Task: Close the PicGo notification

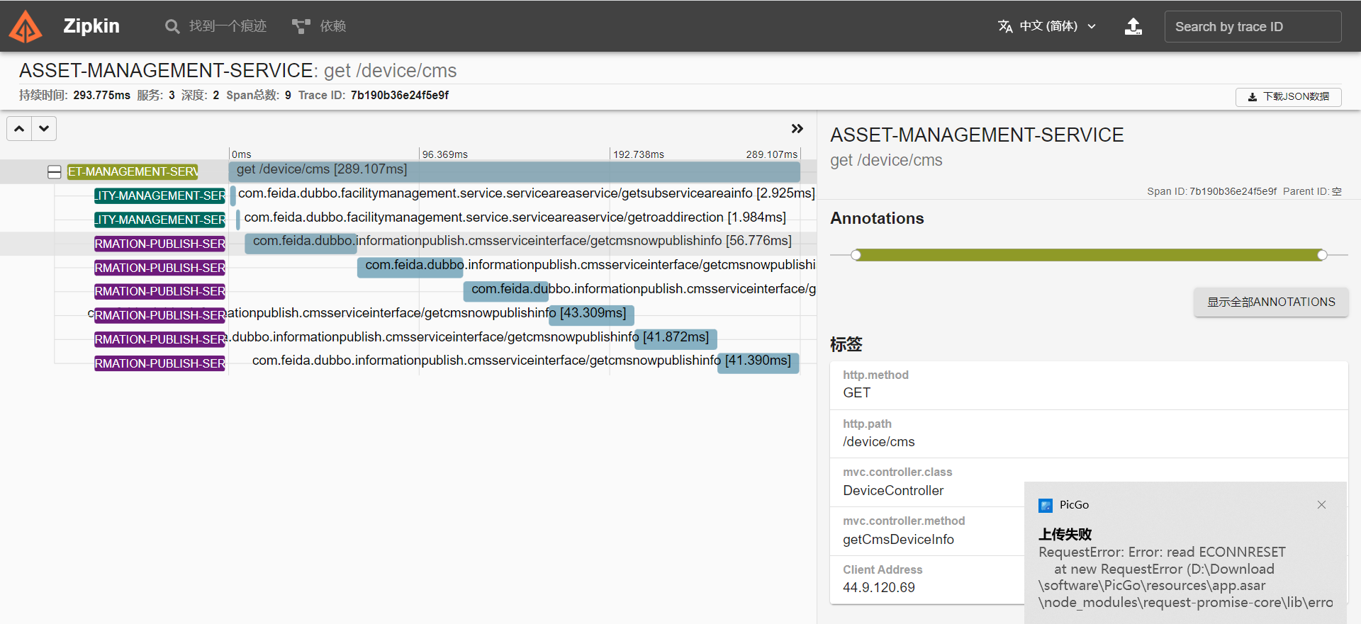Action: coord(1321,505)
